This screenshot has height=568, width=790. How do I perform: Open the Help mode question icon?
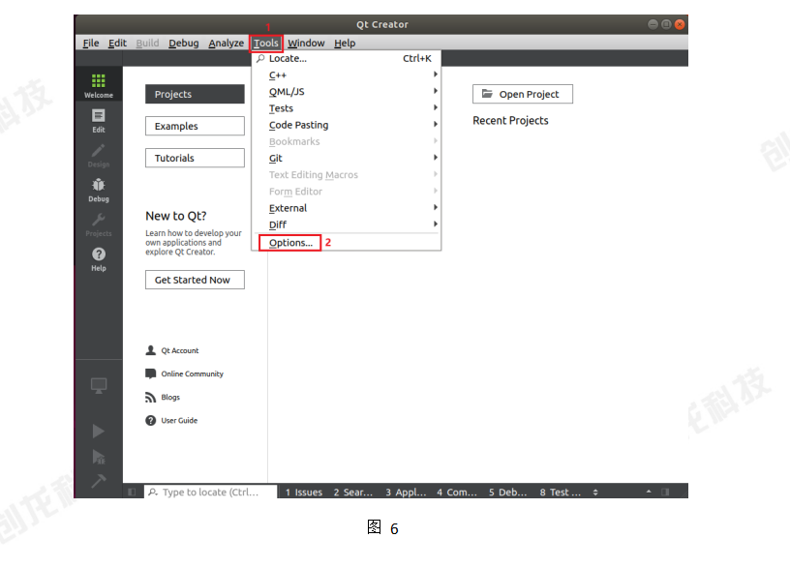pos(99,254)
